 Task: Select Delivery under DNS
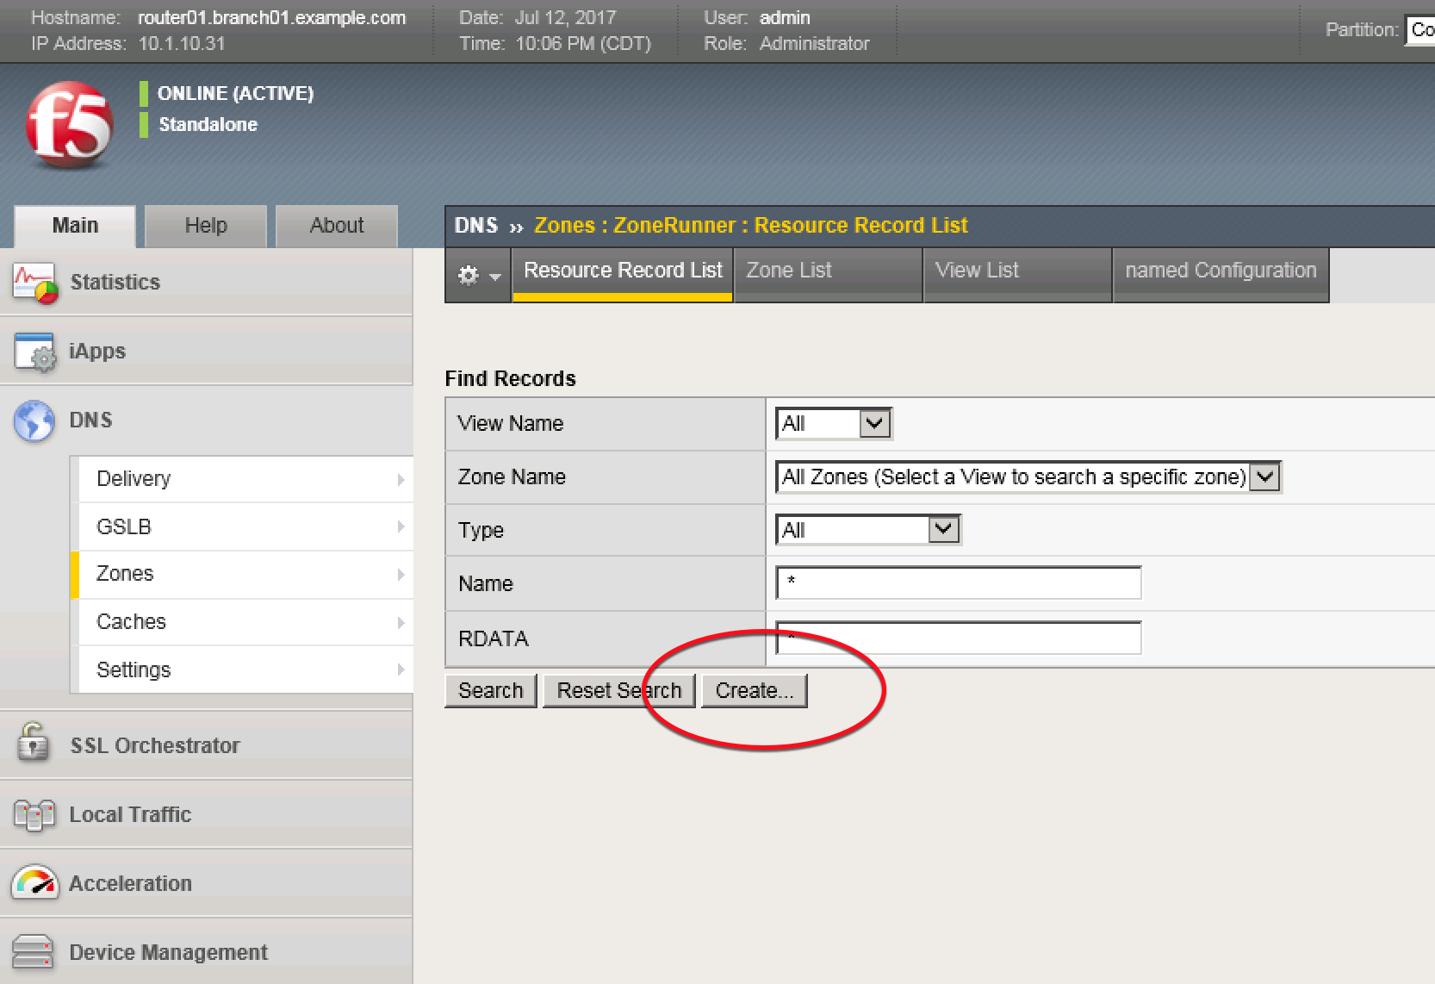coord(246,479)
